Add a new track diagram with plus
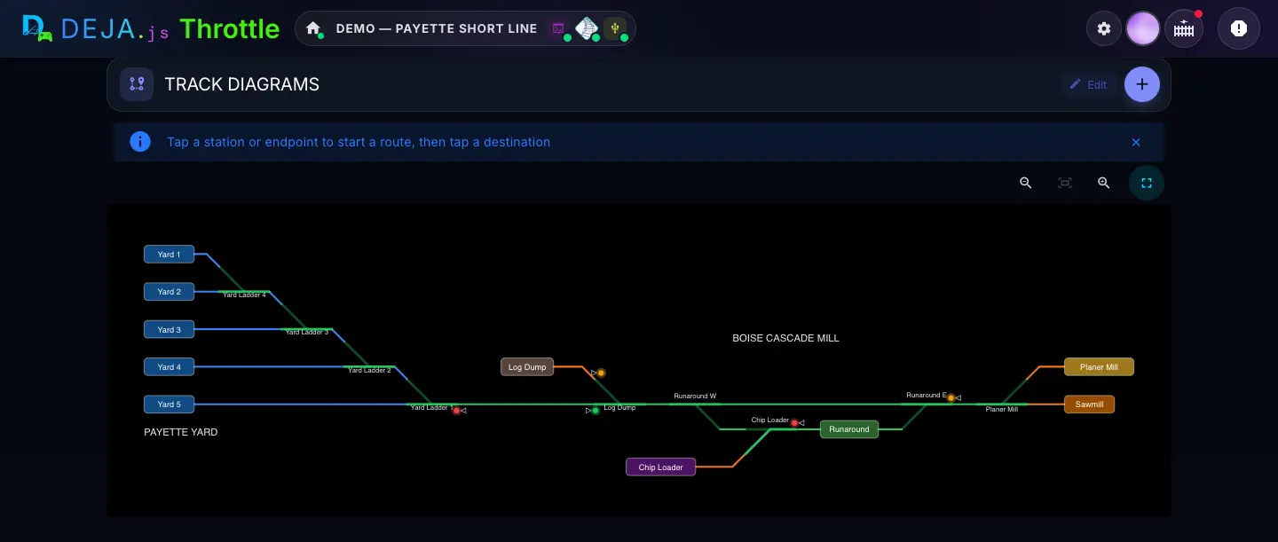 click(x=1142, y=84)
